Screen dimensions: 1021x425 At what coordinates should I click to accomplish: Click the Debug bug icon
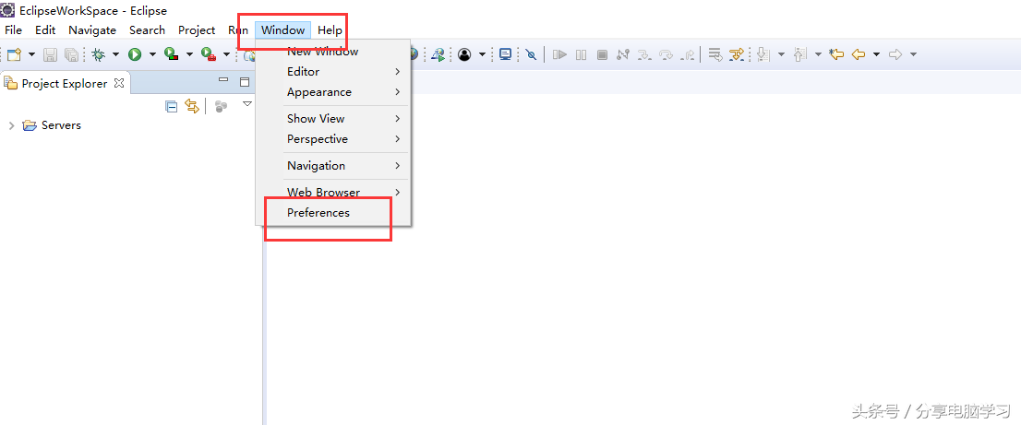pyautogui.click(x=99, y=54)
